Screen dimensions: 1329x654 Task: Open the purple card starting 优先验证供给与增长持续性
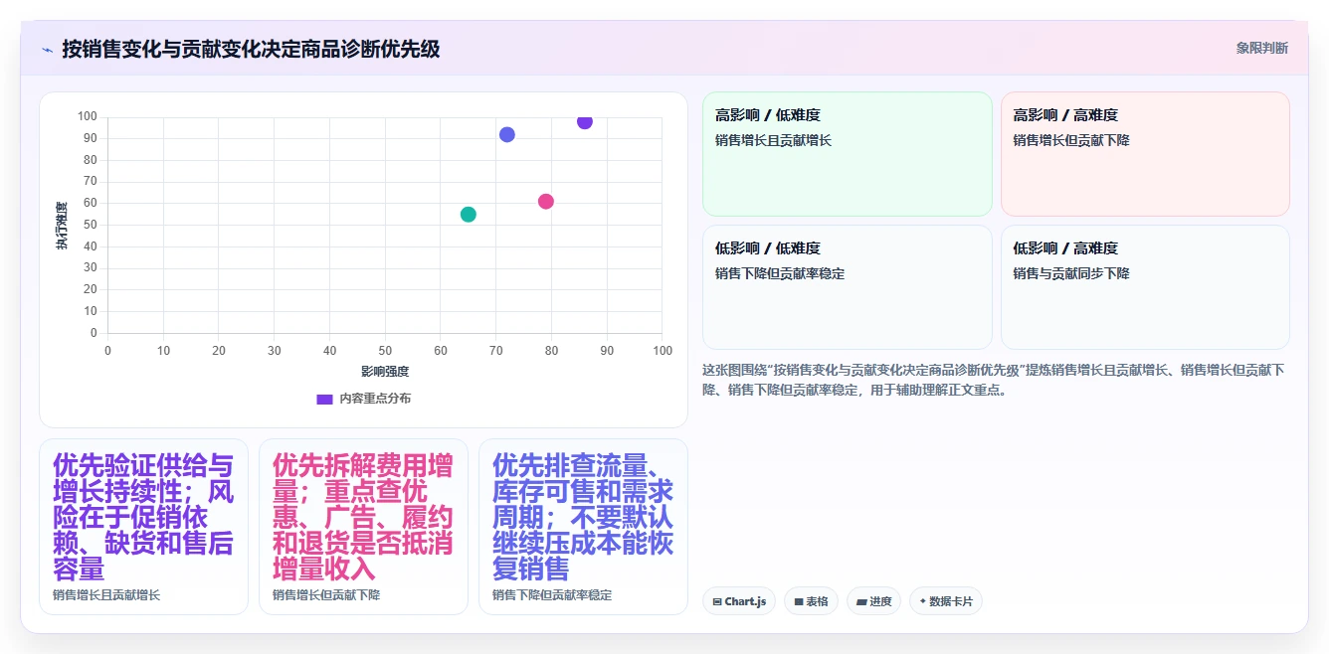pyautogui.click(x=144, y=527)
